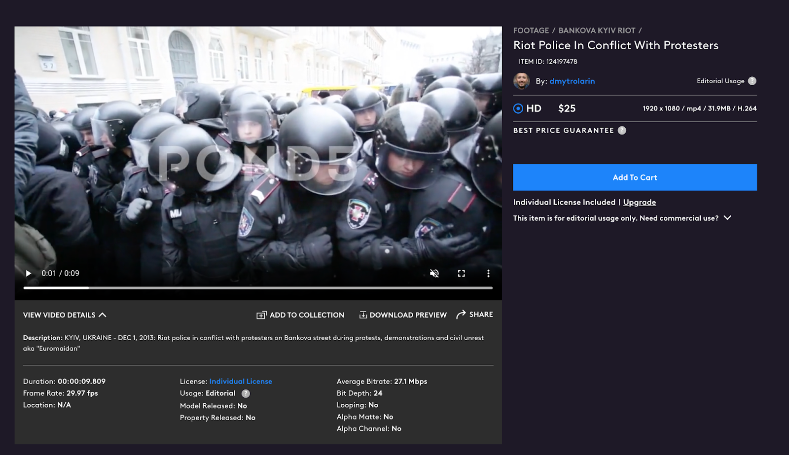Enter fullscreen video mode
789x455 pixels.
tap(462, 274)
